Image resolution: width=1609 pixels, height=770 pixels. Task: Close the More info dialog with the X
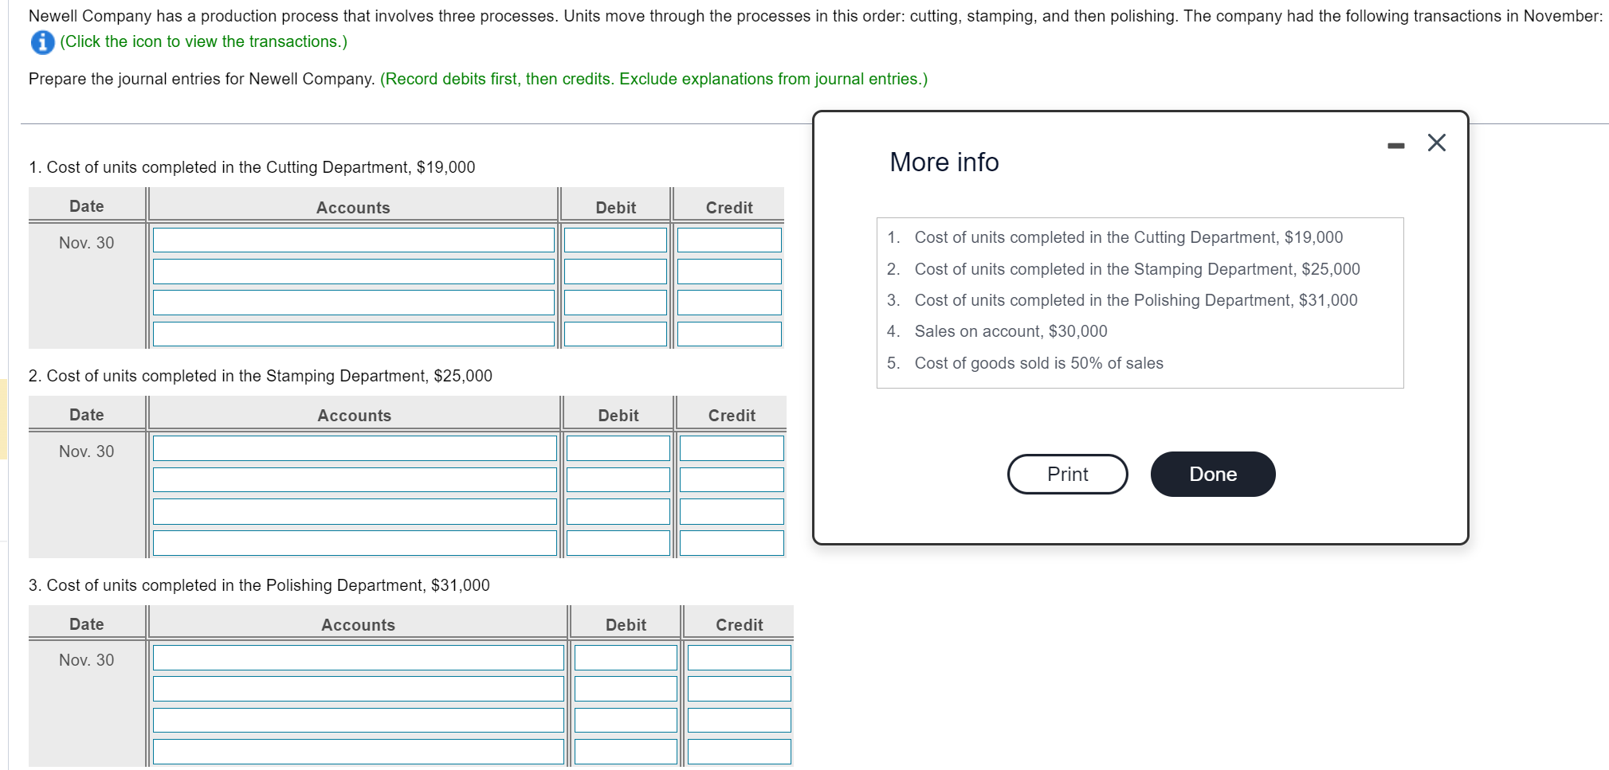pos(1435,143)
